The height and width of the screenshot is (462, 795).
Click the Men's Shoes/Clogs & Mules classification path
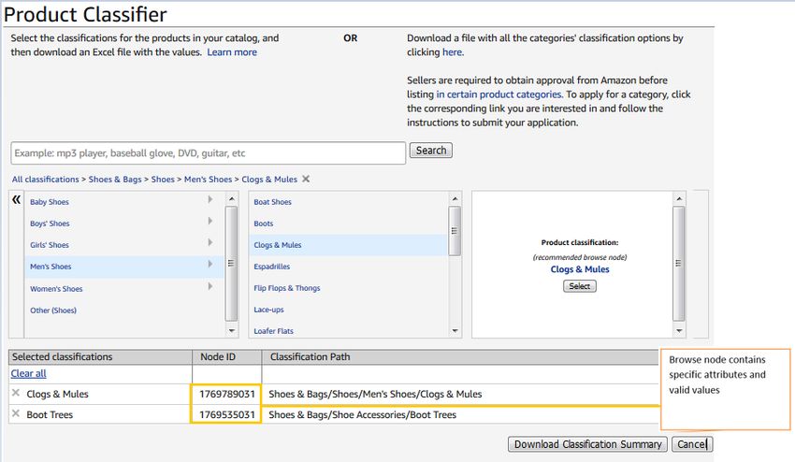(x=375, y=394)
